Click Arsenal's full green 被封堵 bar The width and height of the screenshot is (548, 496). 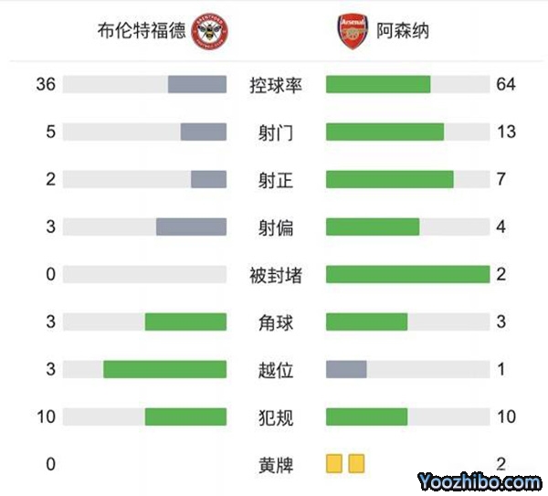[407, 274]
